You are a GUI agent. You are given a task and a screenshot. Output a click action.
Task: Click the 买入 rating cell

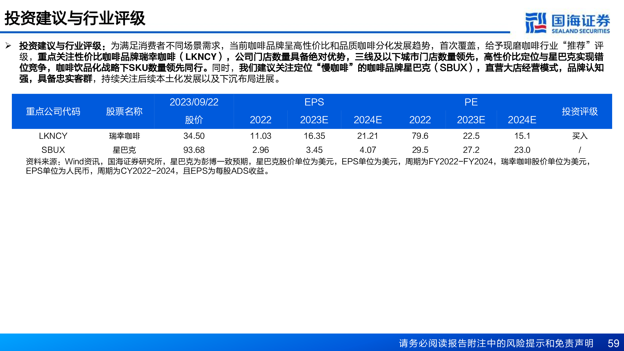(579, 136)
